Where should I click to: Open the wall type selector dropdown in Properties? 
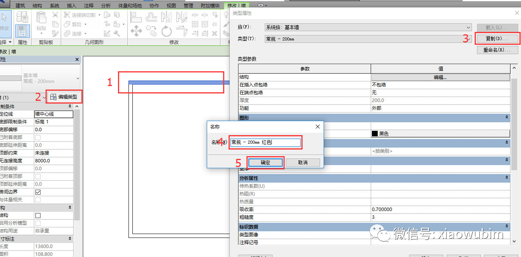tap(78, 79)
